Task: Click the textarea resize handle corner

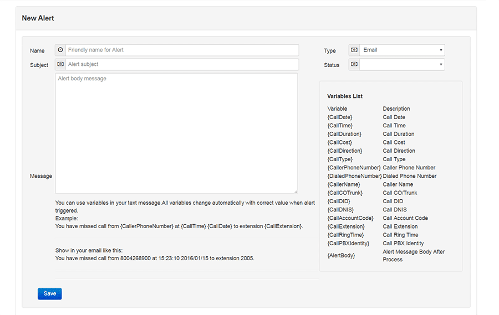Action: (x=296, y=191)
